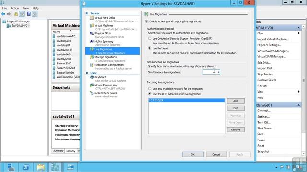
Task: Expand the View submenu arrow in Actions
Action: (299, 92)
